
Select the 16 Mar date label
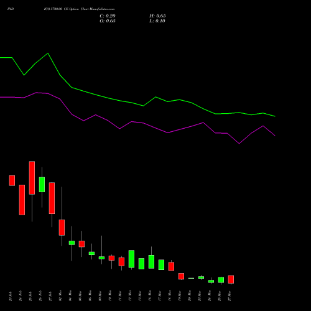point(150,296)
